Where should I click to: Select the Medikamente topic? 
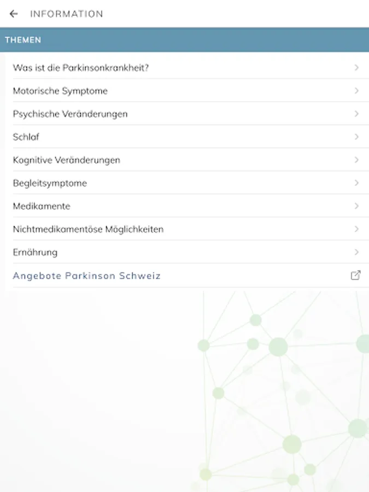coord(42,206)
